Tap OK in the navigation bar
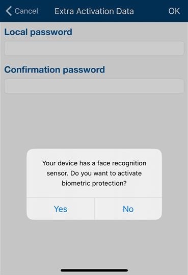The image size is (188, 275). tap(174, 11)
